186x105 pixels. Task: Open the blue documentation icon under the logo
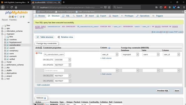[x=15, y=17]
